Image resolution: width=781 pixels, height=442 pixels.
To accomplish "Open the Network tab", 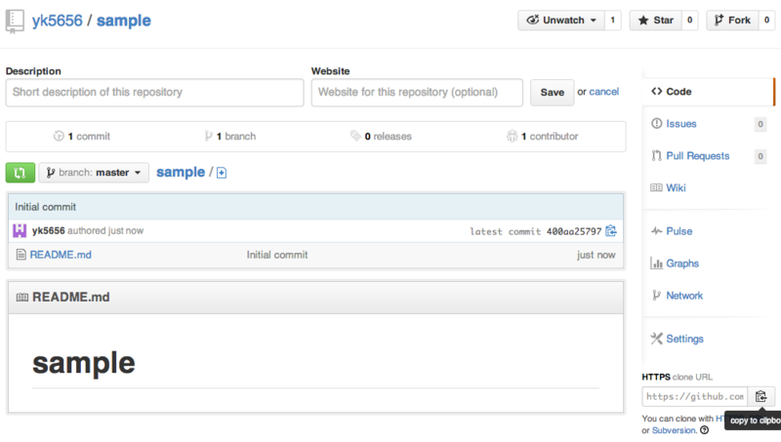I will (x=684, y=296).
